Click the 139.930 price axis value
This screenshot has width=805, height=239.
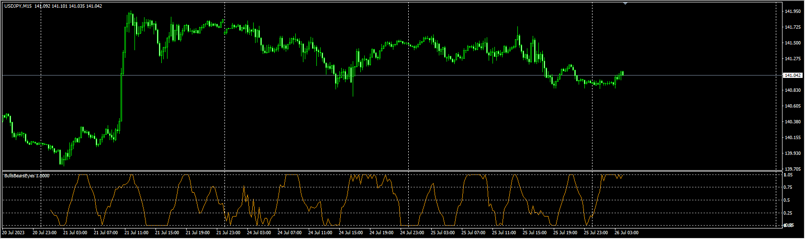click(793, 153)
